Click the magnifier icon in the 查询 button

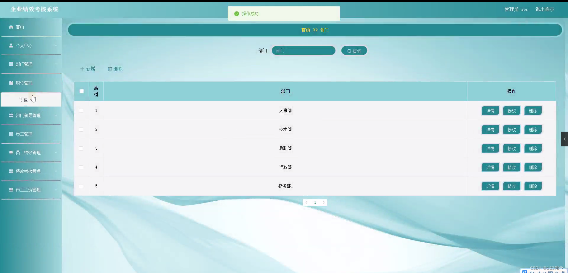pyautogui.click(x=349, y=50)
